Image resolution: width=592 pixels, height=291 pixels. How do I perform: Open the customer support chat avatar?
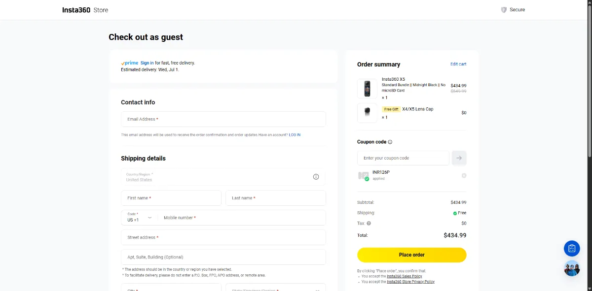(x=572, y=268)
